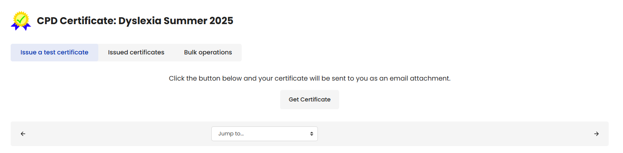Viewport: 623px width, 153px height.
Task: Select the yellow seal with green checkmark
Action: (21, 19)
